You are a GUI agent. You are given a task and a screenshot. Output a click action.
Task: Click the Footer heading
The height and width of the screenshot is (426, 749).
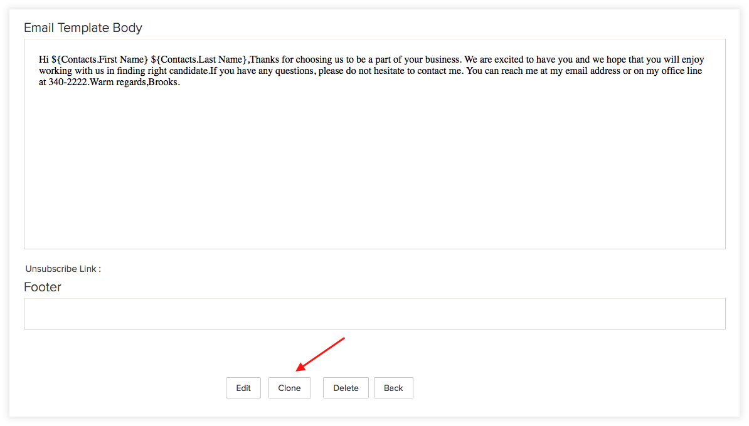43,287
